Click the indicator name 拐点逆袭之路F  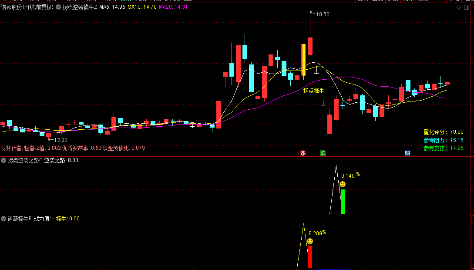pyautogui.click(x=25, y=160)
